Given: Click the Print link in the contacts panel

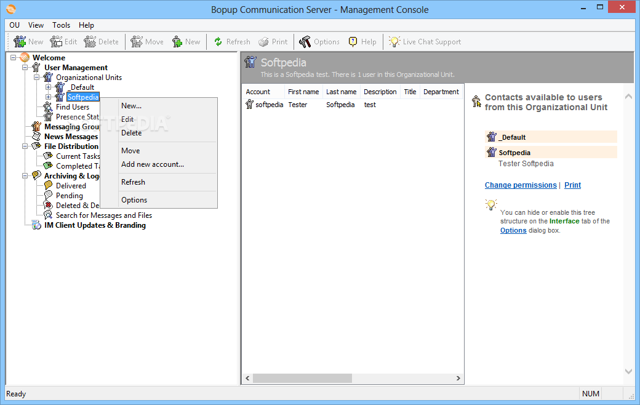Looking at the screenshot, I should 573,185.
